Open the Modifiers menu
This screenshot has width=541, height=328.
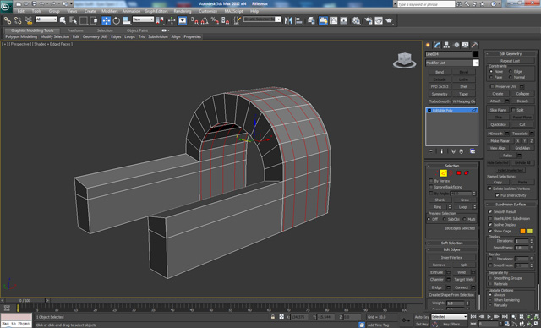pyautogui.click(x=110, y=11)
